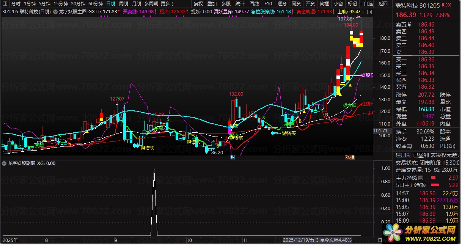Click the 逐分 button
Viewport: 462px width, 245px height.
tap(282, 3)
